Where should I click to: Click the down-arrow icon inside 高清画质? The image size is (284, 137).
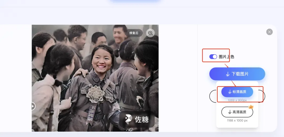[x=230, y=112]
